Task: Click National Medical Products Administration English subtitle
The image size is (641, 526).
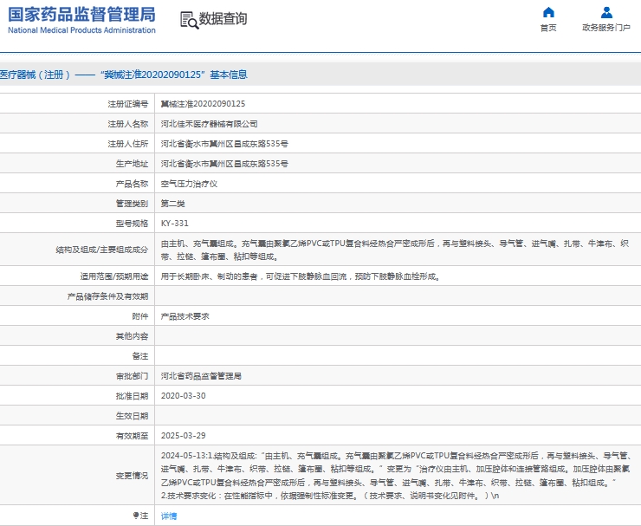Action: click(x=81, y=30)
